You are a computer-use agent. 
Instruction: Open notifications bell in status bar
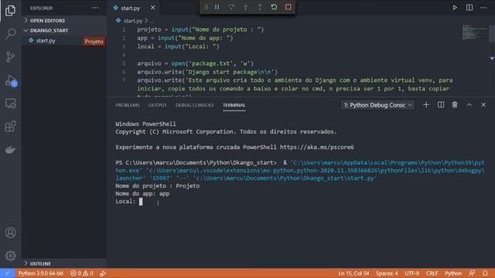click(x=485, y=273)
